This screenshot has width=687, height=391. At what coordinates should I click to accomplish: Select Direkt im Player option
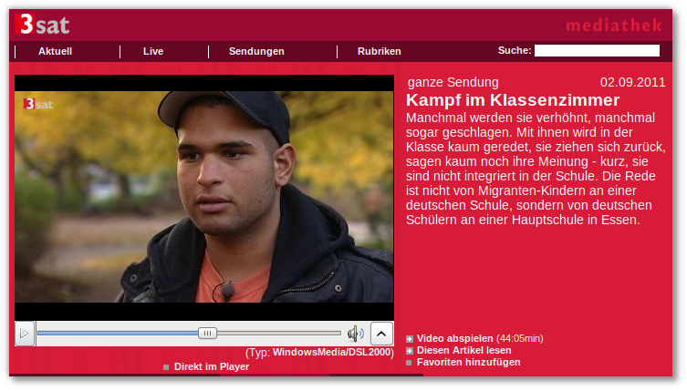click(211, 366)
